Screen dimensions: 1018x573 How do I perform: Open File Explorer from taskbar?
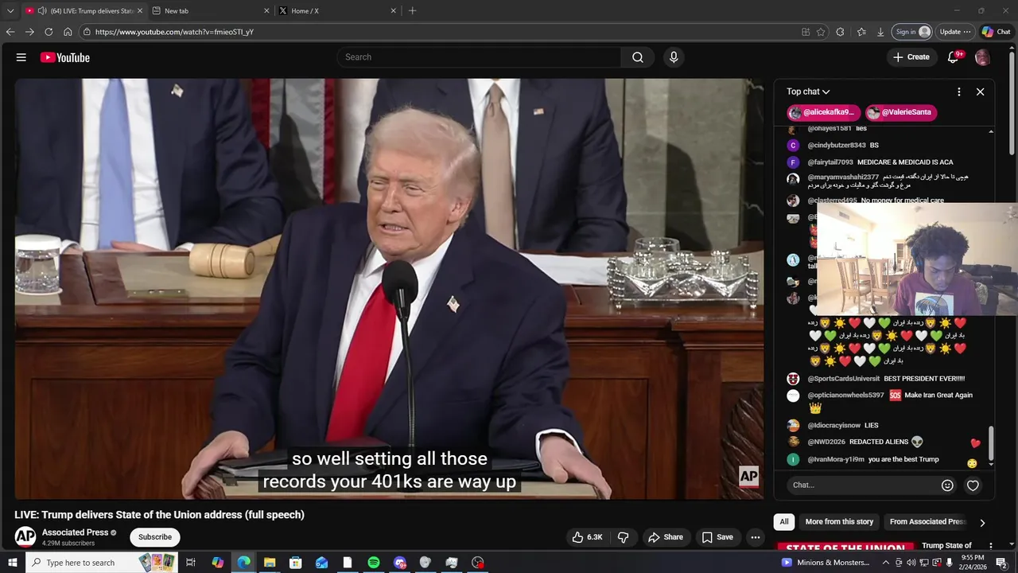(270, 563)
